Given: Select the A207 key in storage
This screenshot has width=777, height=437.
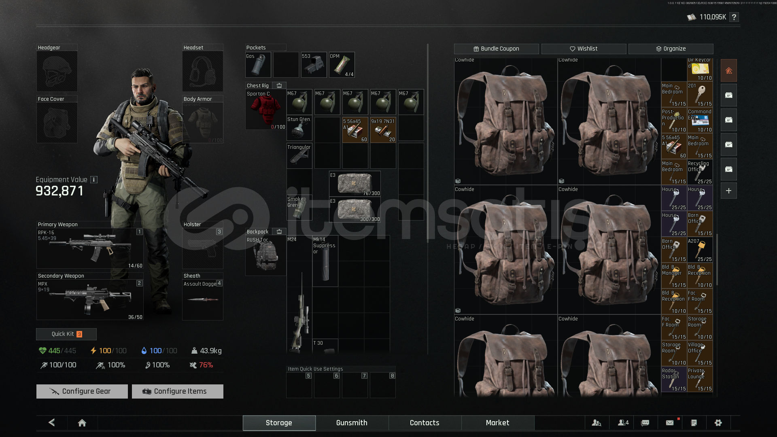Looking at the screenshot, I should 700,250.
